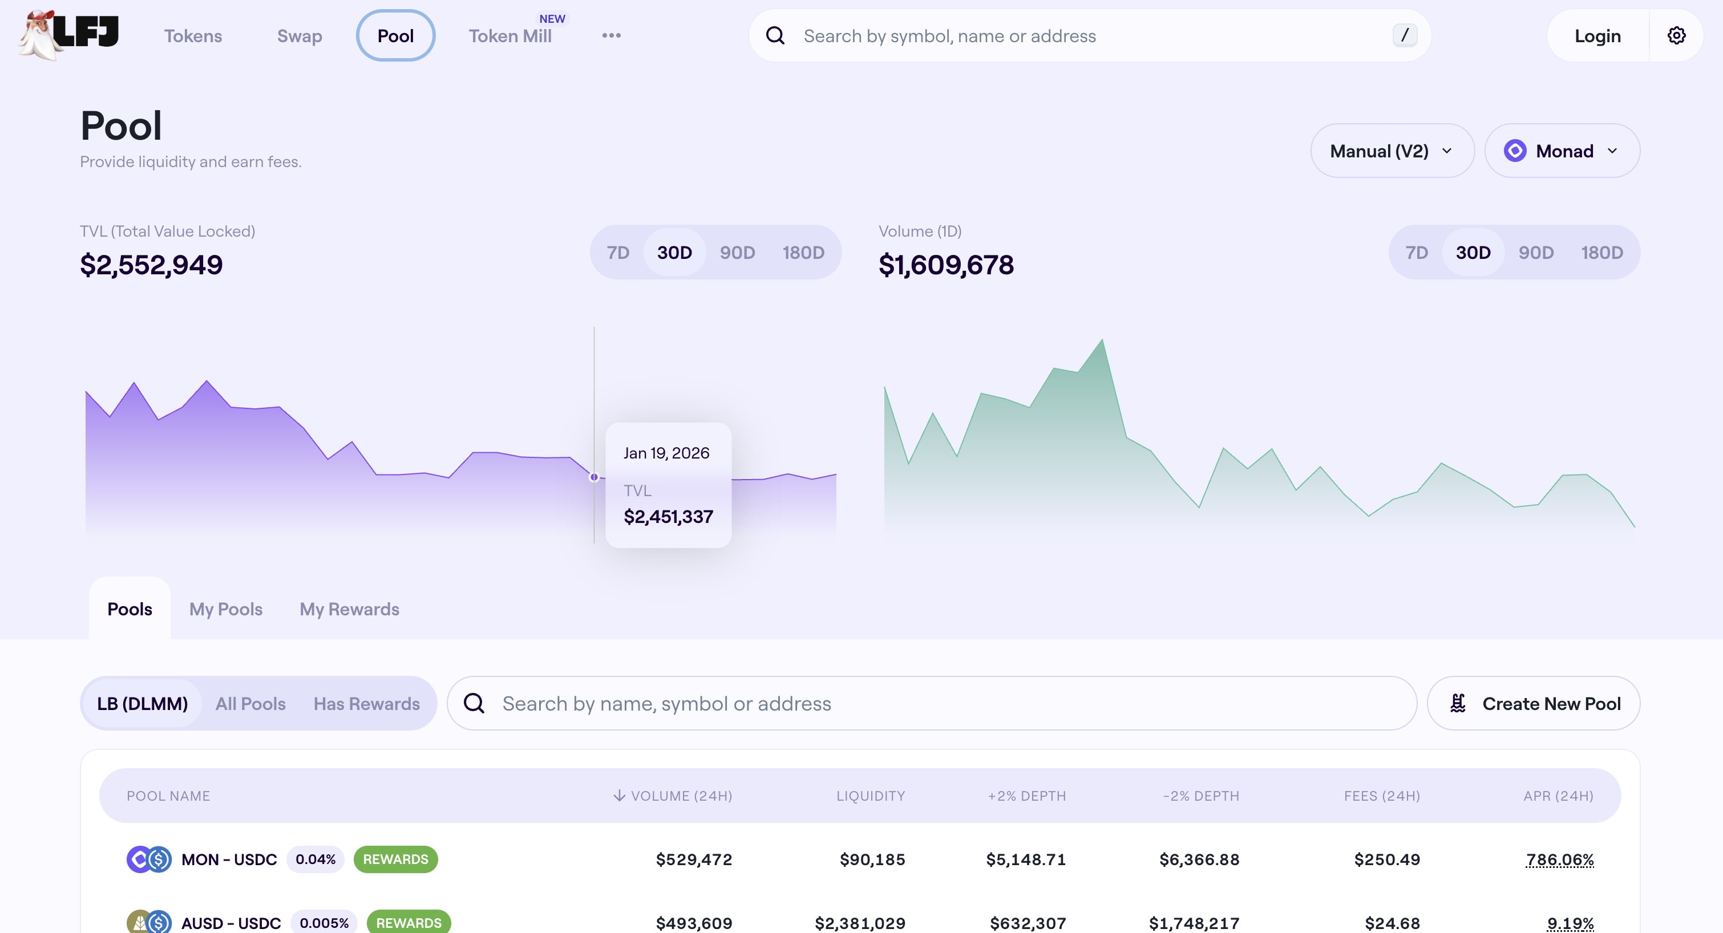1723x933 pixels.
Task: Switch to the My Rewards tab
Action: 349,609
